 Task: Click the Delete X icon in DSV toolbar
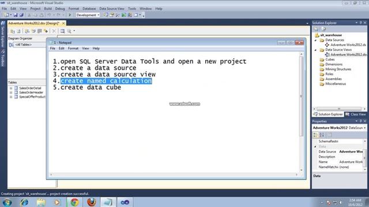pyautogui.click(x=54, y=31)
